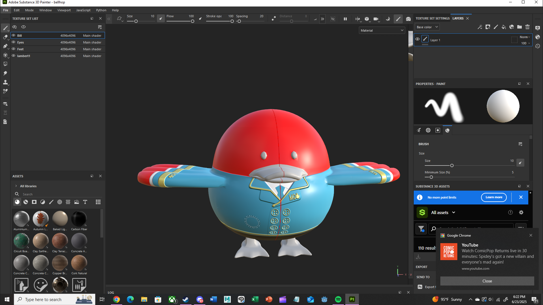This screenshot has height=305, width=543.
Task: Expand hidden toolbar options chevrons
Action: click(322, 19)
